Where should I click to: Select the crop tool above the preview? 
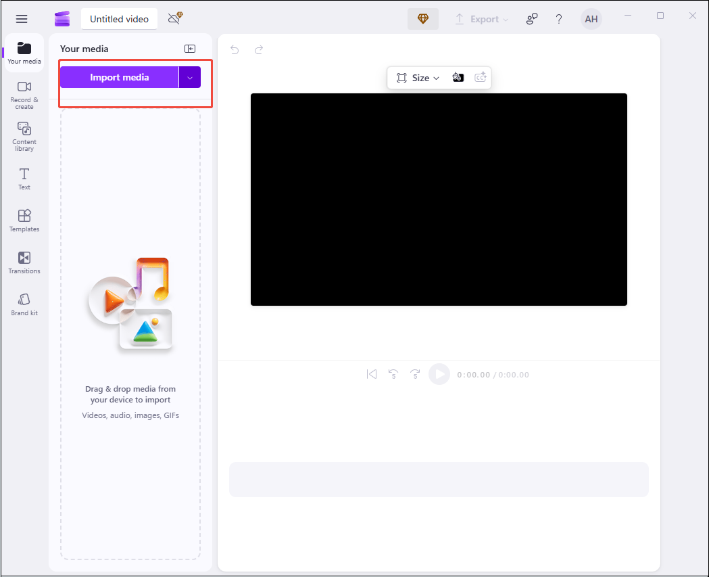(400, 77)
